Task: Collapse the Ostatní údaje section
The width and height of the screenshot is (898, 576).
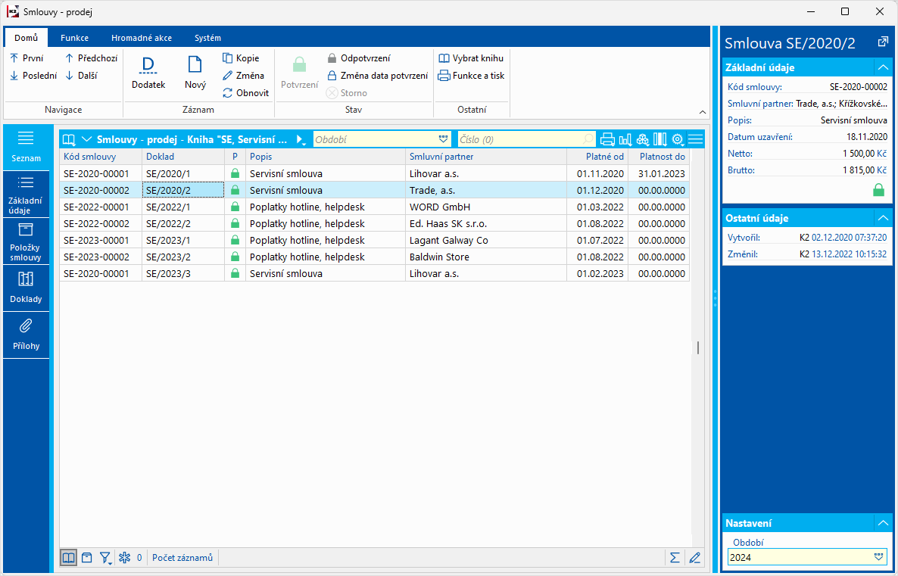Action: 882,218
